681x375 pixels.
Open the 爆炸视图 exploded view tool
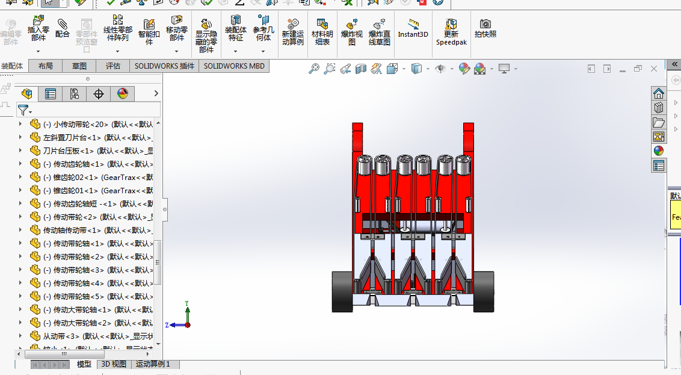352,32
